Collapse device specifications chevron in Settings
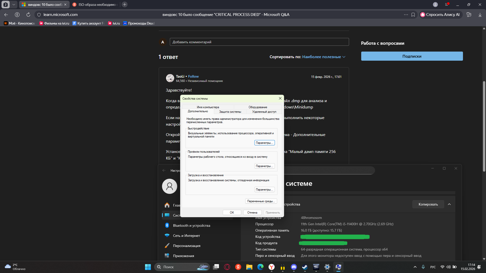Image resolution: width=486 pixels, height=273 pixels. [x=449, y=204]
